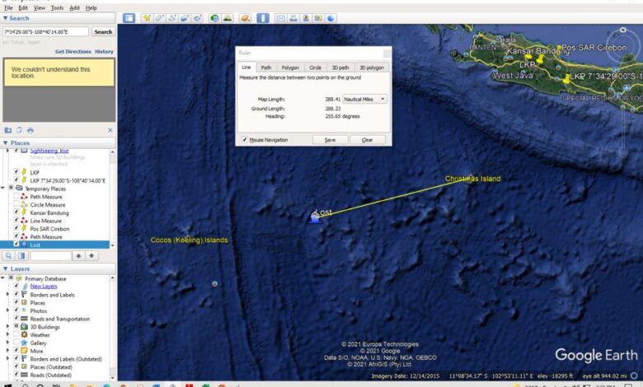Open the Tools menu

tap(57, 7)
